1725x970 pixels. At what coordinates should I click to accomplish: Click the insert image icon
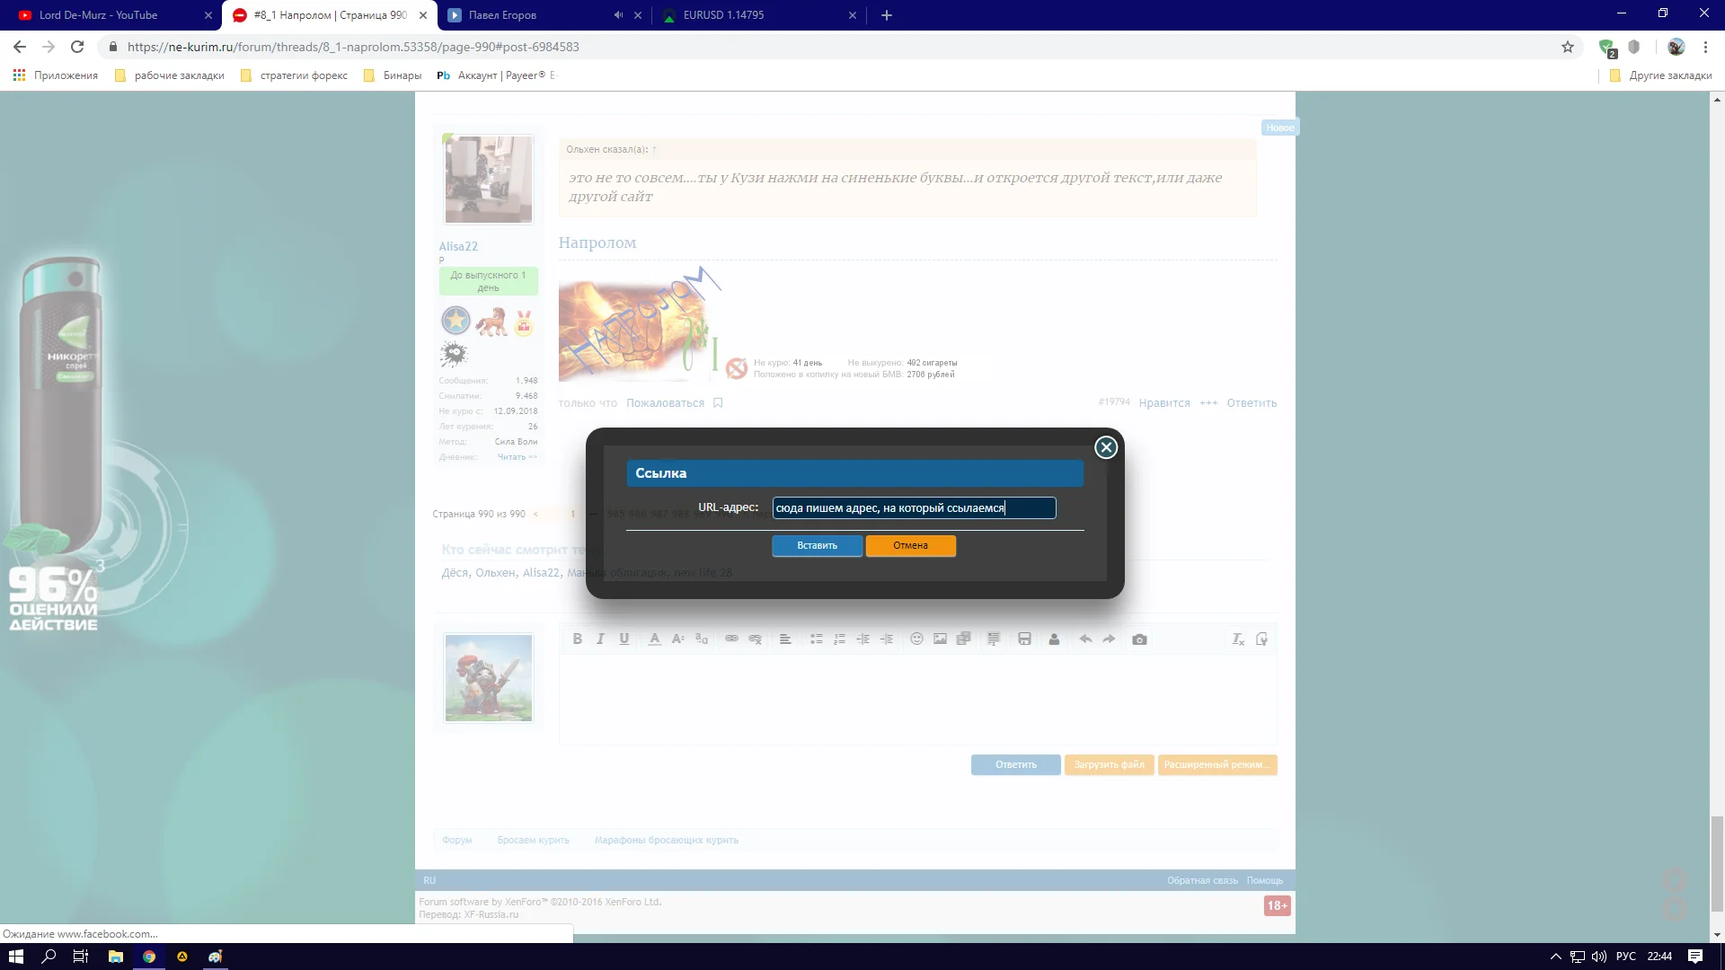tap(940, 639)
